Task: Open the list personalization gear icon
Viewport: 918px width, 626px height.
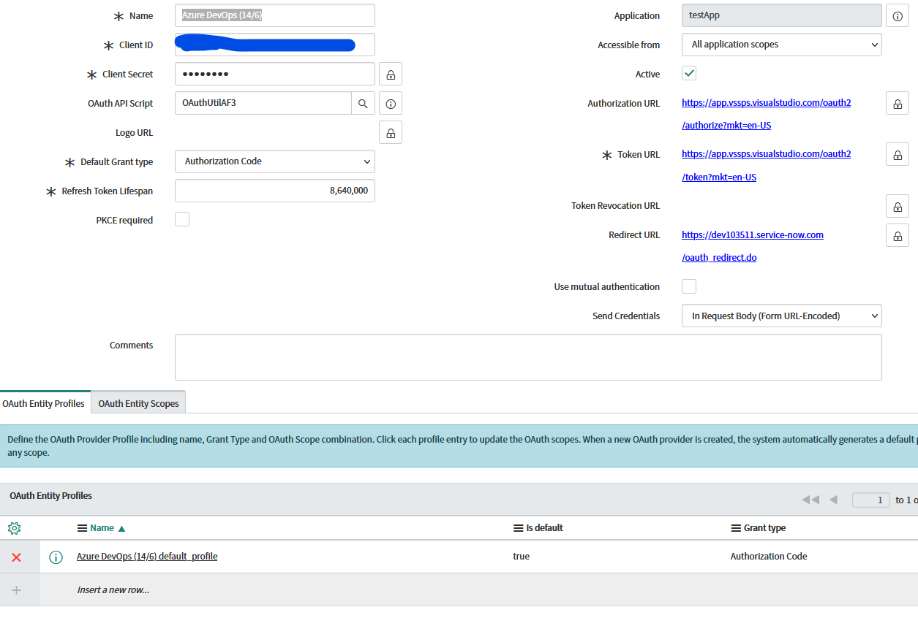Action: pyautogui.click(x=14, y=527)
